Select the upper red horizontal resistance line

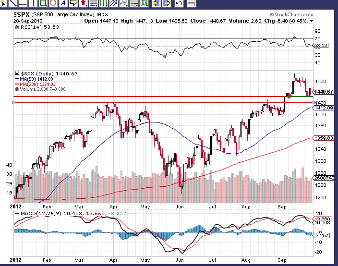pyautogui.click(x=149, y=97)
